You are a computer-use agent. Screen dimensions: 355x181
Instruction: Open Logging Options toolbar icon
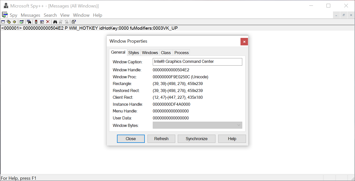42,22
